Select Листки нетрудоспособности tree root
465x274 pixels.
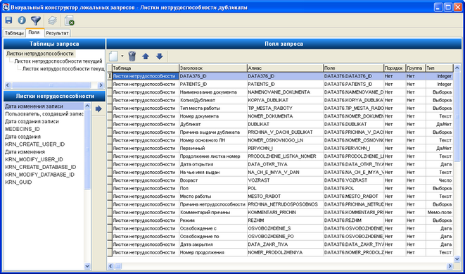(x=40, y=54)
